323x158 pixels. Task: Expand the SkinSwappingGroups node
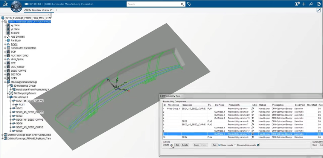[8, 93]
